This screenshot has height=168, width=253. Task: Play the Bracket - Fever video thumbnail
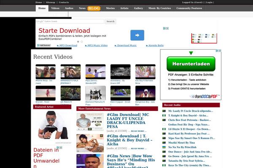[46, 93]
